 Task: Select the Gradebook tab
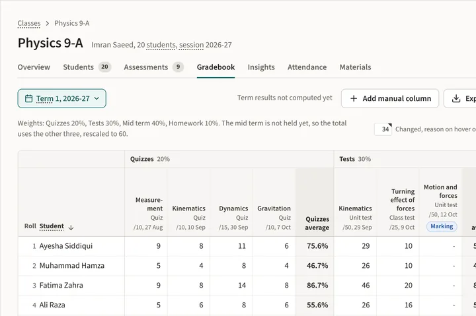pos(216,67)
